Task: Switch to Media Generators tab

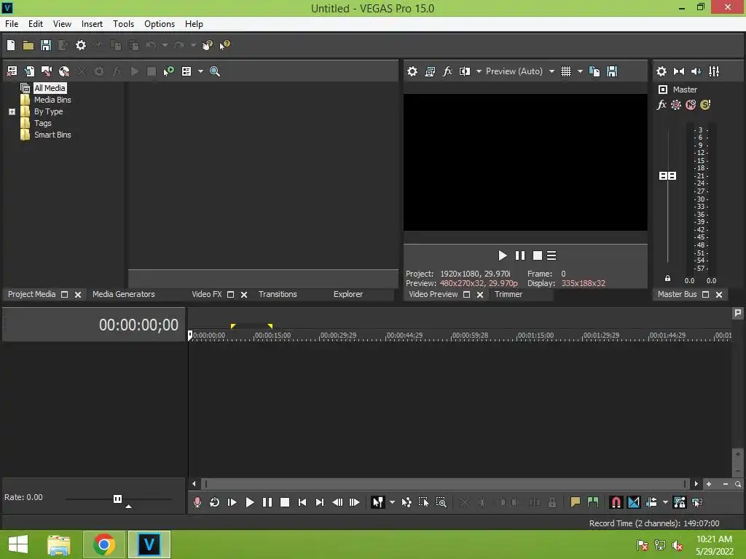Action: [124, 294]
